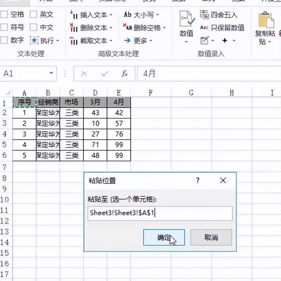Click the Ab 大小写 icon
Image resolution: width=281 pixels, height=281 pixels.
point(127,14)
